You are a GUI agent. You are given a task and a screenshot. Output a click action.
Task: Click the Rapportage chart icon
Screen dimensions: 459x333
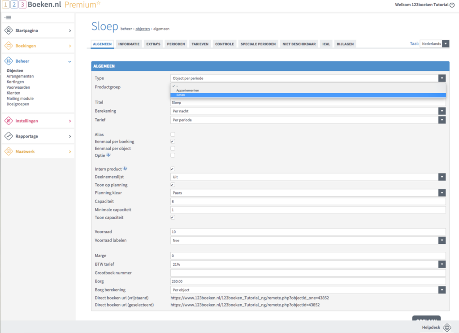pos(9,136)
